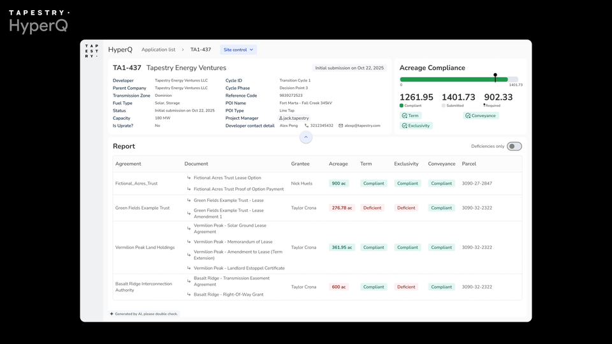Click the arrow beside Fictional Acres Trust Lease Option
Viewport: 612px width, 344px height.
[x=189, y=178]
